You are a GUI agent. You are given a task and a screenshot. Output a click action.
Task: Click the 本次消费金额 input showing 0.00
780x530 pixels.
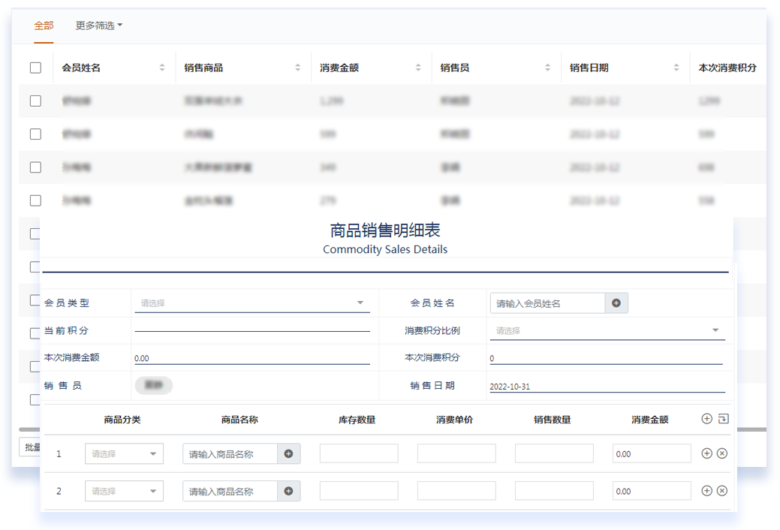click(251, 357)
